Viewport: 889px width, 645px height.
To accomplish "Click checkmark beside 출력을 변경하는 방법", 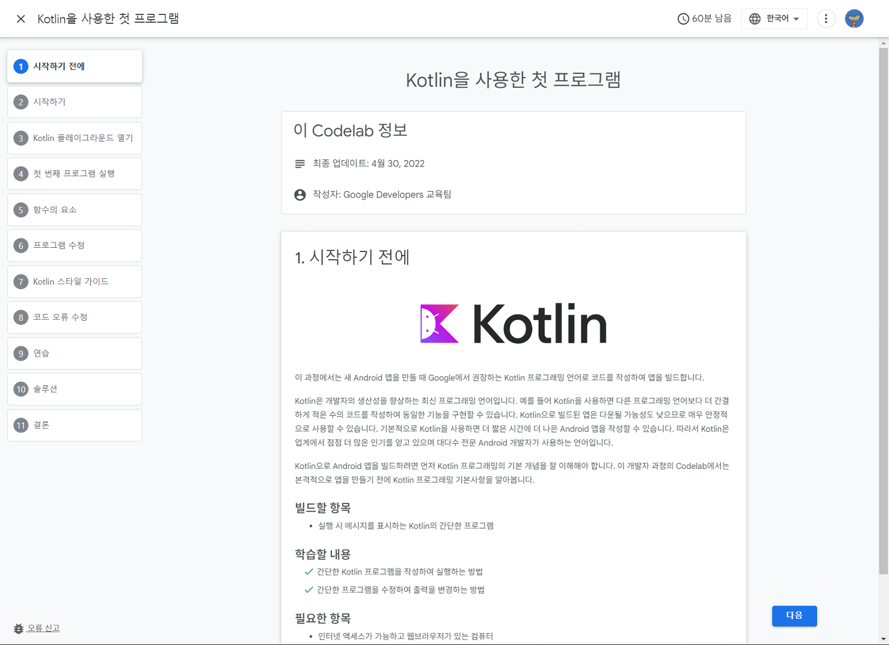I will [308, 590].
